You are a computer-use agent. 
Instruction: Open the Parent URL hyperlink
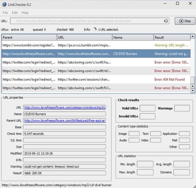[65, 121]
